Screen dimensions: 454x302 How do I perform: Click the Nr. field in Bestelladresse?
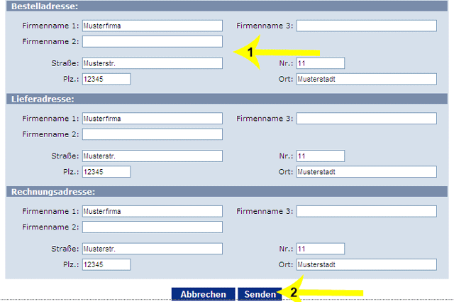(x=321, y=63)
